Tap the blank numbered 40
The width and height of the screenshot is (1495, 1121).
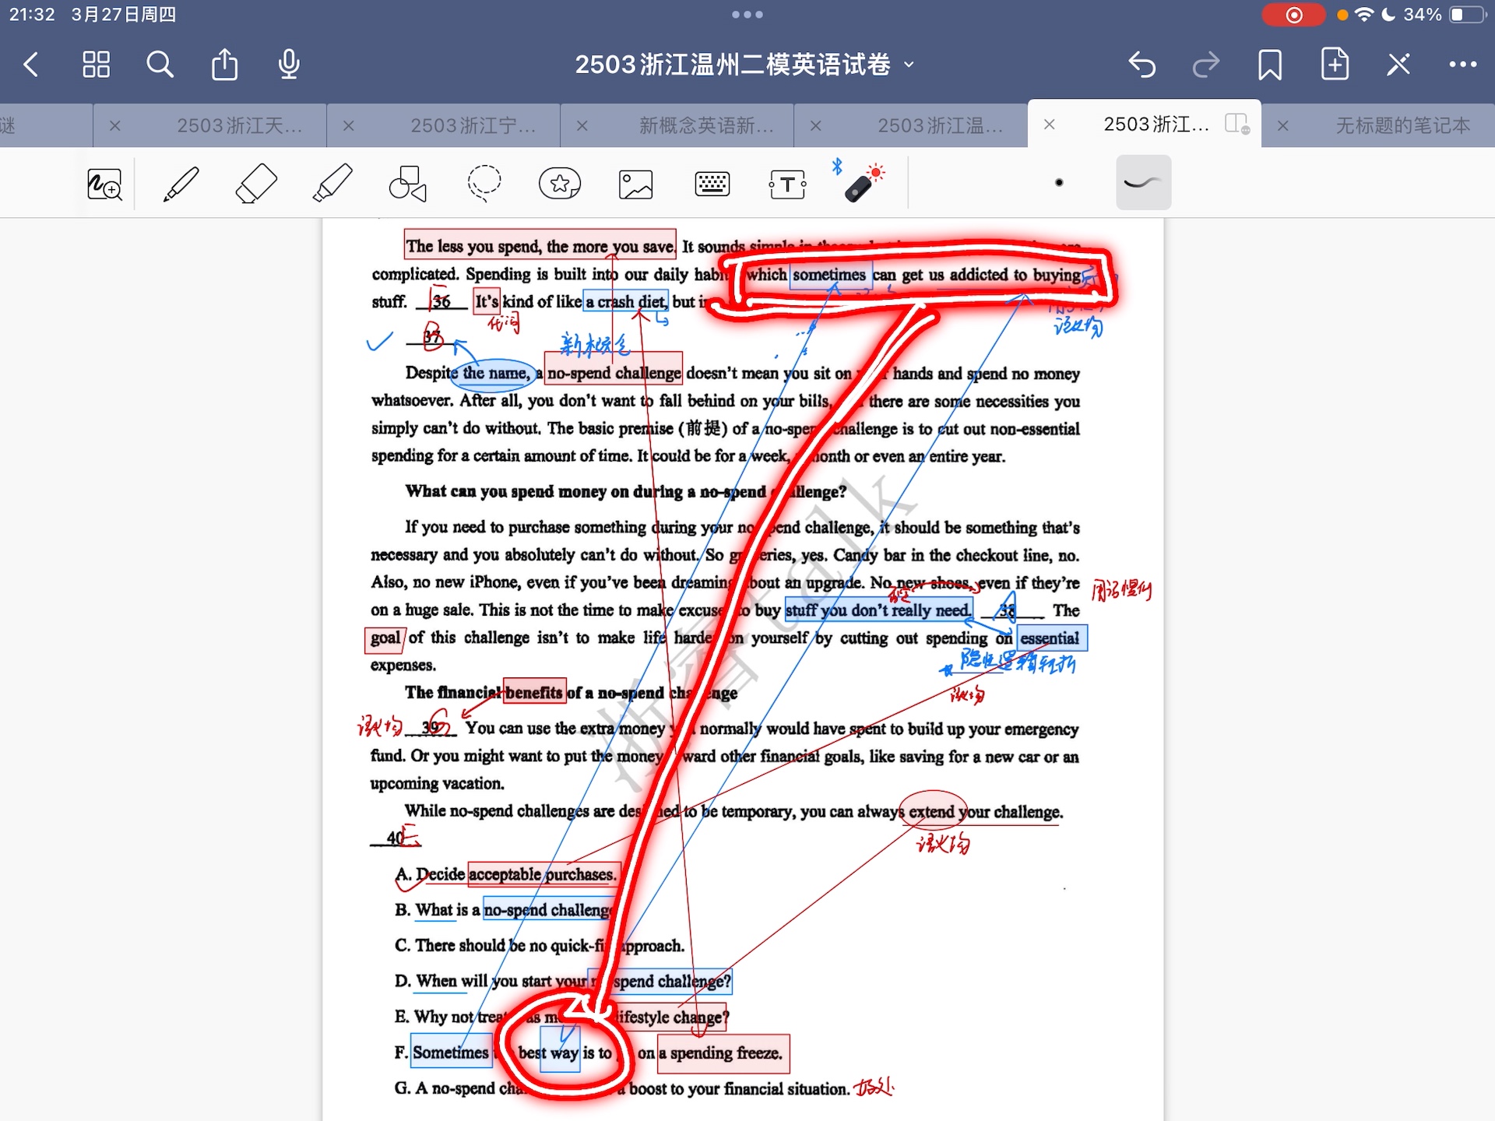click(396, 838)
